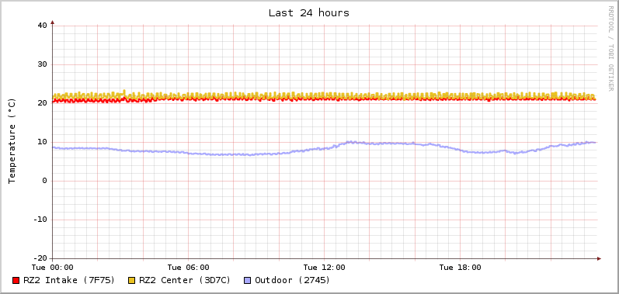This screenshot has height=294, width=619.
Task: Click the 0 value on temperature axis
Action: pyautogui.click(x=44, y=181)
